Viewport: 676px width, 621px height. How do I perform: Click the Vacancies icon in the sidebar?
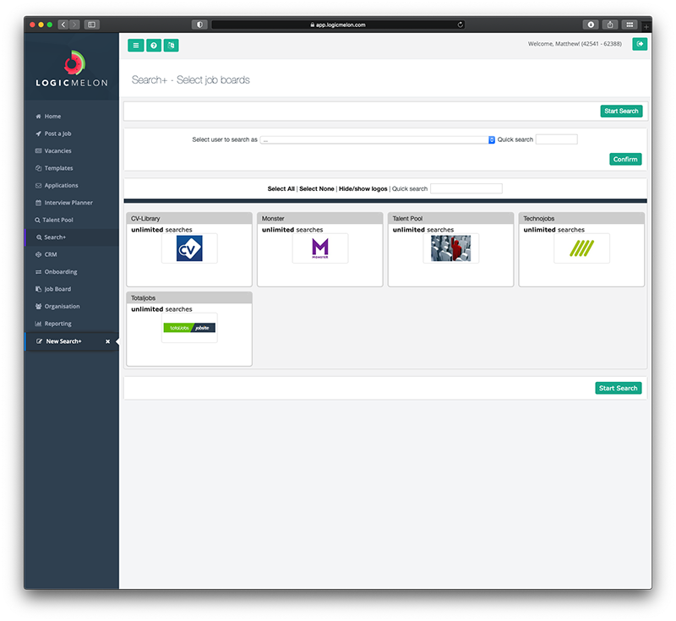pos(38,151)
